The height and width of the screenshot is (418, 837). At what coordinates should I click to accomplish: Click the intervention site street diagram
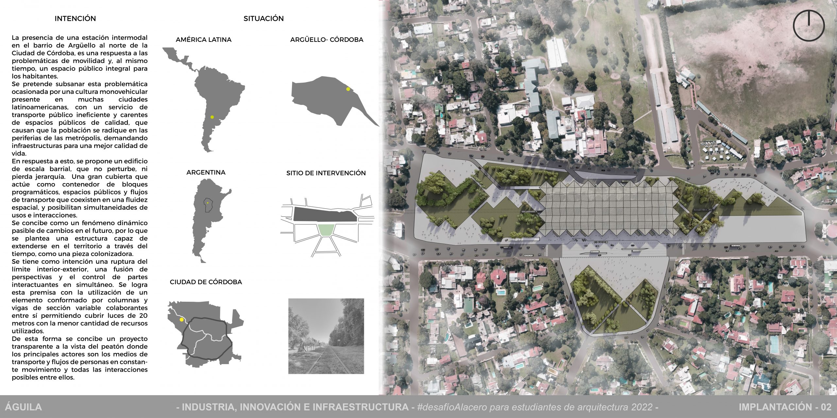click(327, 225)
